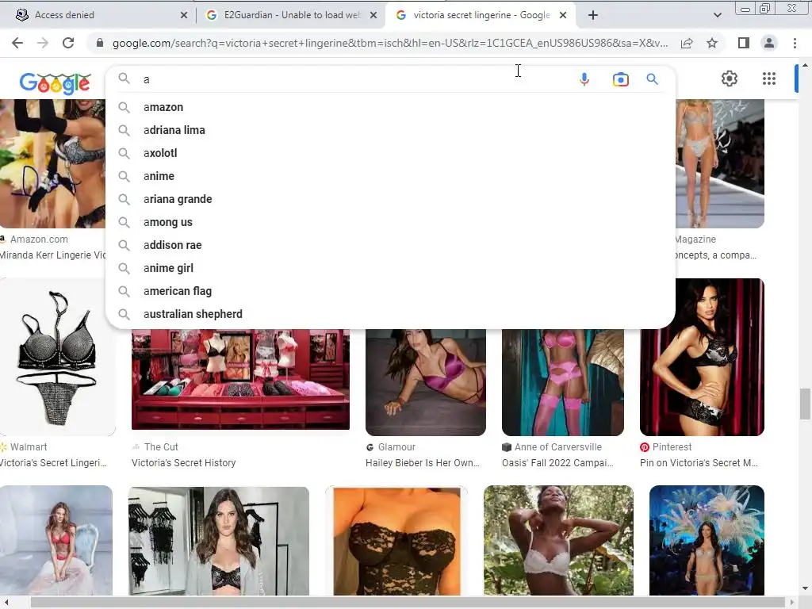Open Chrome three-dot menu
Image resolution: width=812 pixels, height=609 pixels.
tap(795, 43)
